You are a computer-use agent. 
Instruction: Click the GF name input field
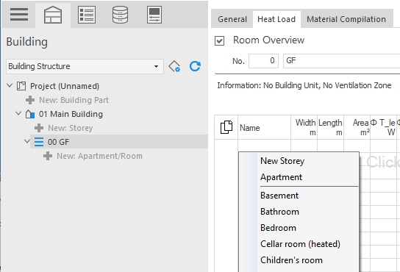(342, 61)
